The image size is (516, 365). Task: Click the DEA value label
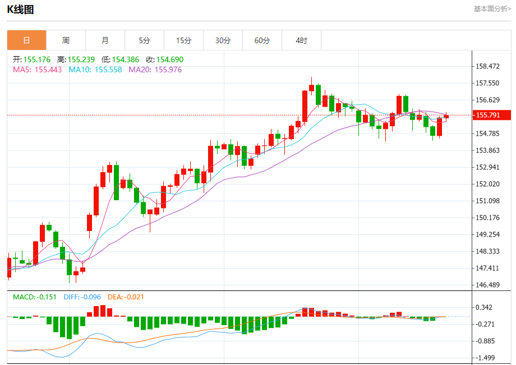pyautogui.click(x=127, y=297)
